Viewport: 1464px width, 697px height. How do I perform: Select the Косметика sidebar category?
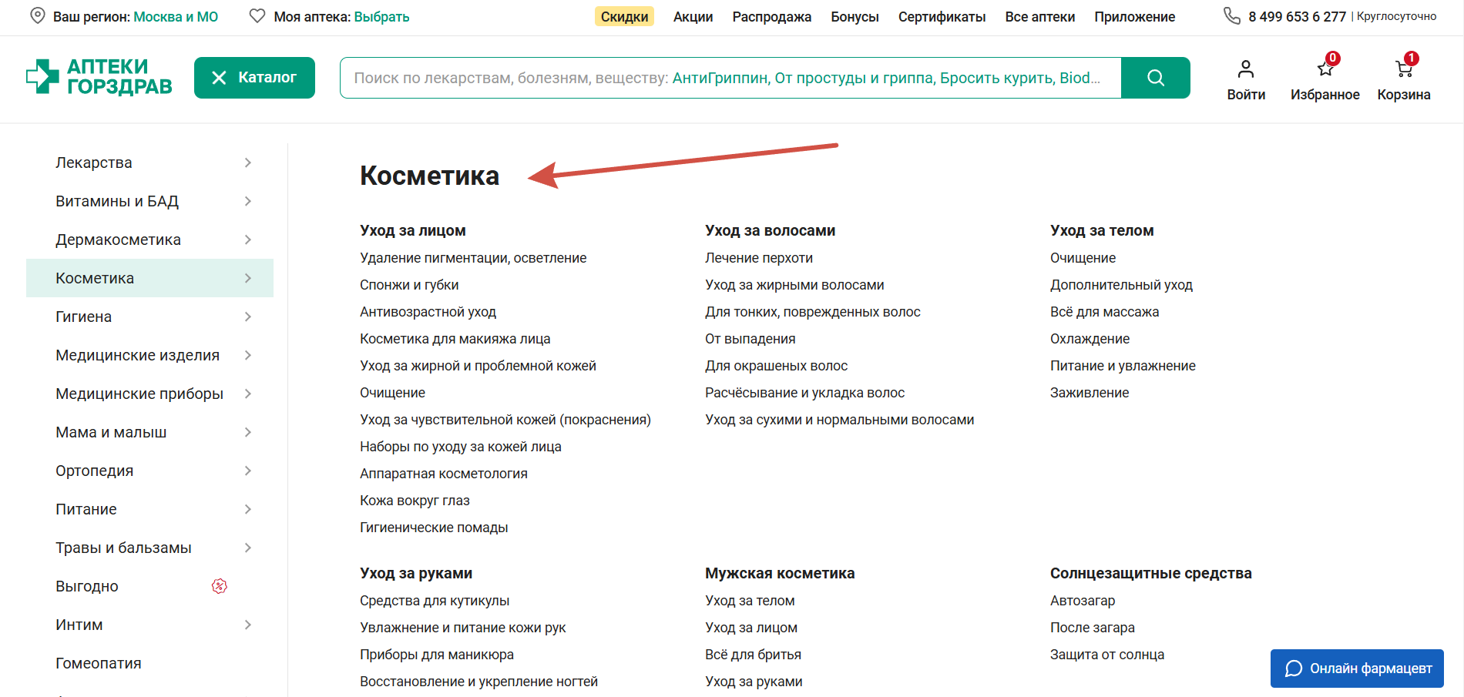(x=149, y=278)
